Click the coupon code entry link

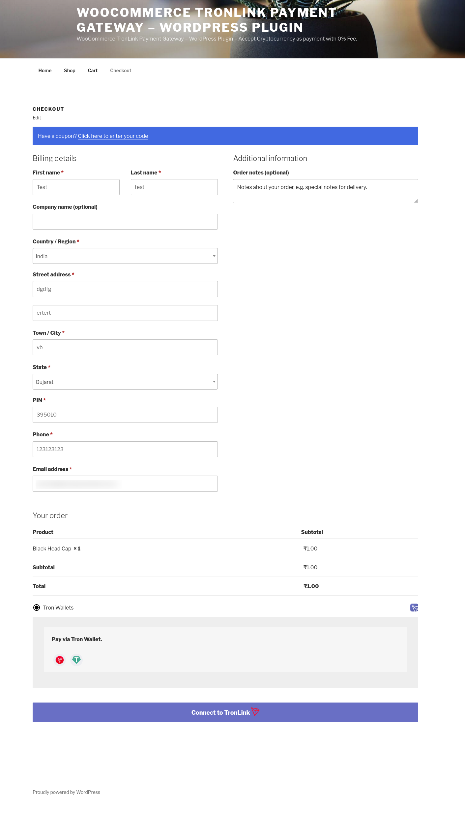click(x=113, y=136)
